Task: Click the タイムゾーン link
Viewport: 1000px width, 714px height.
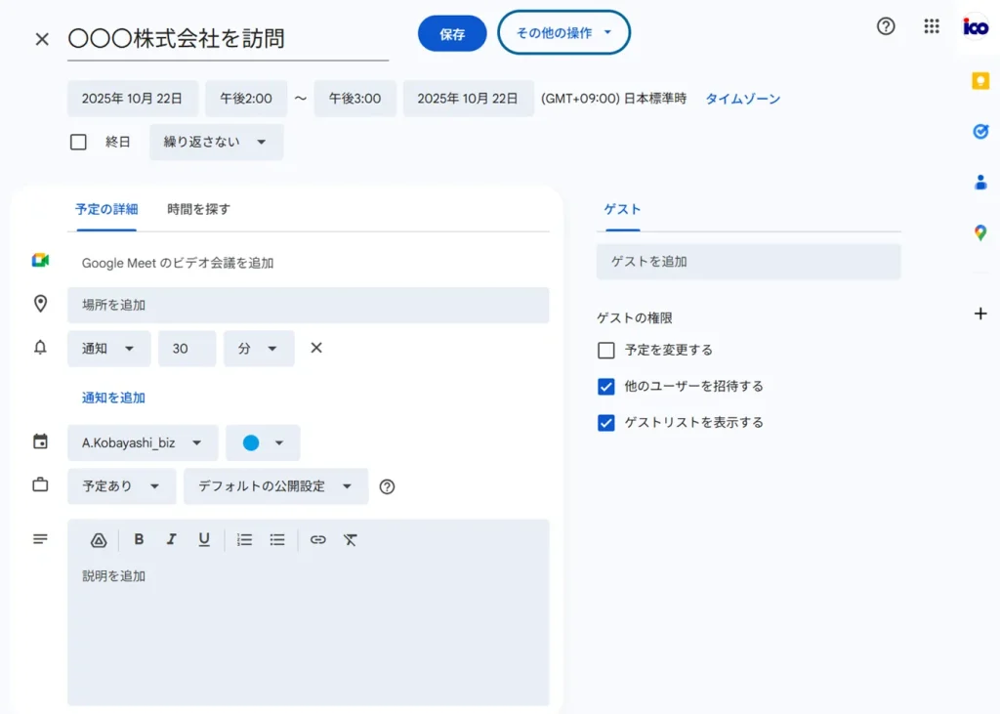Action: [x=742, y=99]
